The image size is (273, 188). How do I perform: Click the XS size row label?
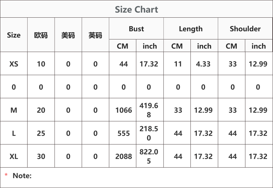coord(14,64)
